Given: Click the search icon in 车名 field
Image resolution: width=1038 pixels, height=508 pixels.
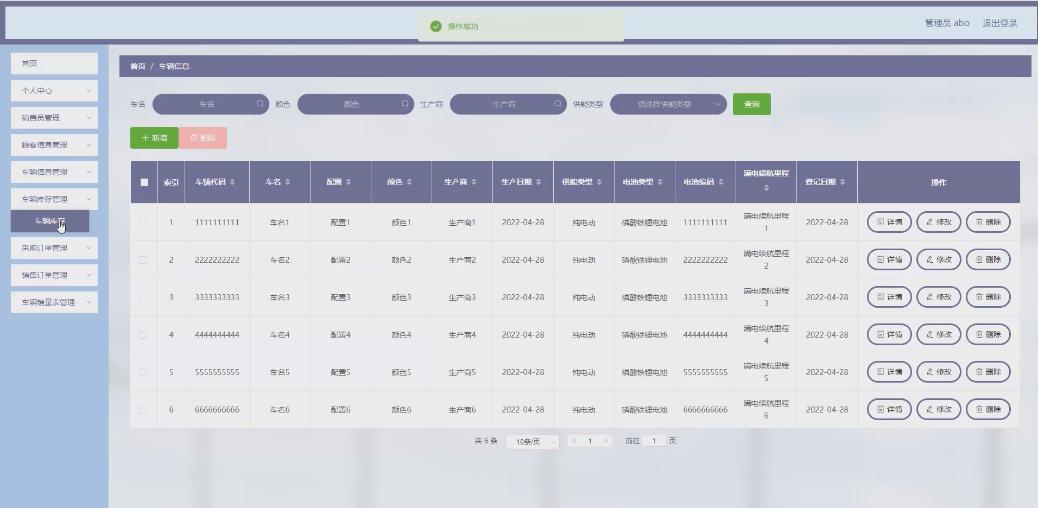Looking at the screenshot, I should click(260, 104).
